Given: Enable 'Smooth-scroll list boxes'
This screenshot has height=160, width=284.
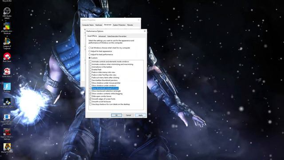Looking at the screenshot, I should [90, 102].
